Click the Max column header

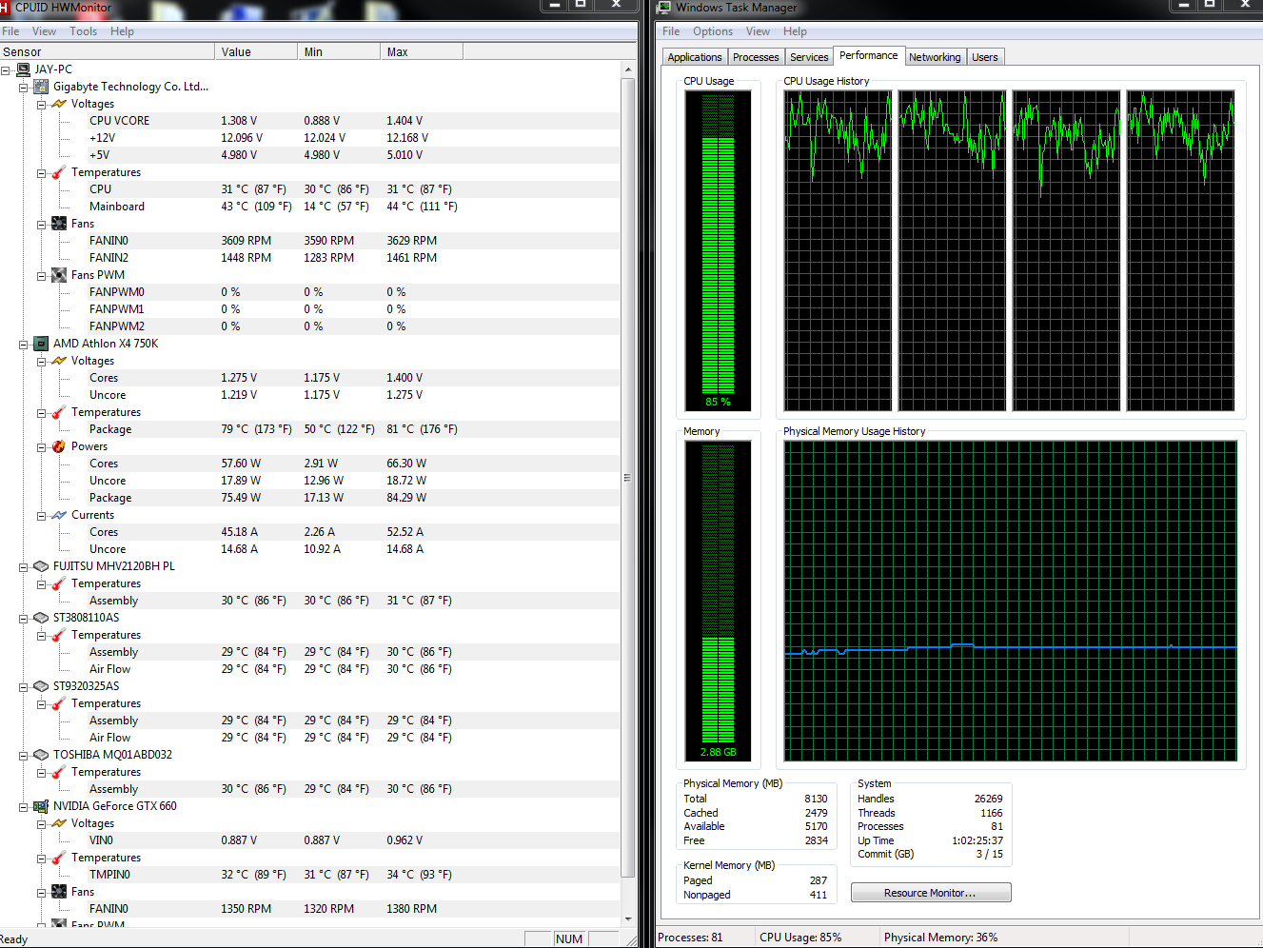pyautogui.click(x=422, y=51)
